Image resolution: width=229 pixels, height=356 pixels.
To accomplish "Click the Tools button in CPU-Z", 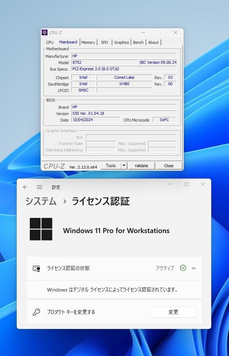I will 111,166.
